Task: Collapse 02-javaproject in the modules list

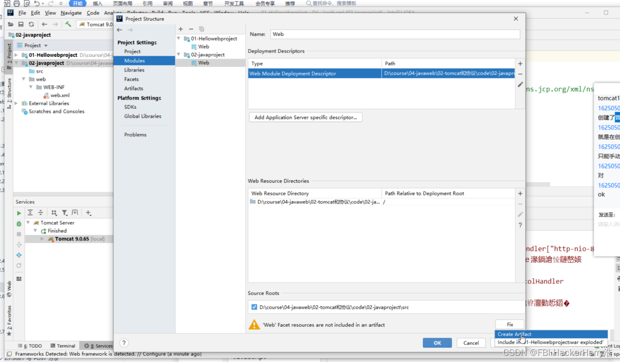Action: pos(179,55)
